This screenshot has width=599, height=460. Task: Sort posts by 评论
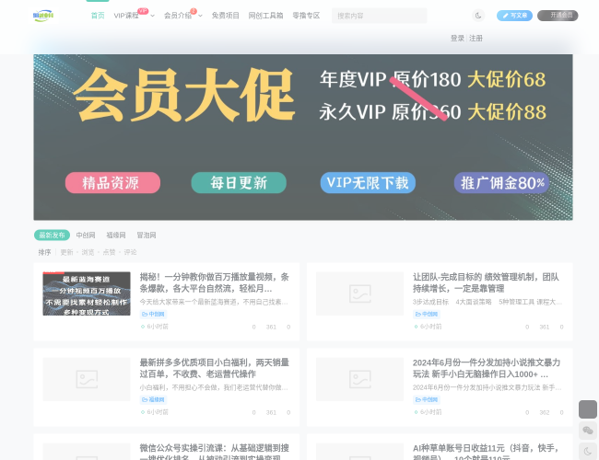130,252
